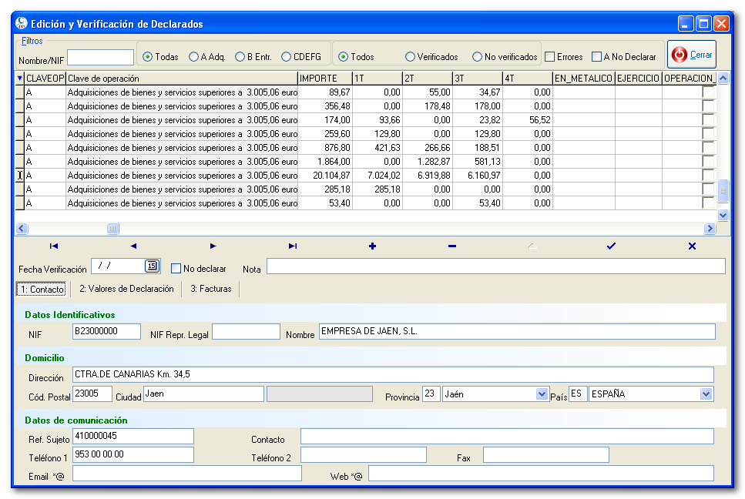Screen dimensions: 745x499
Task: Click the Nombre/NIF filter field
Action: [101, 58]
